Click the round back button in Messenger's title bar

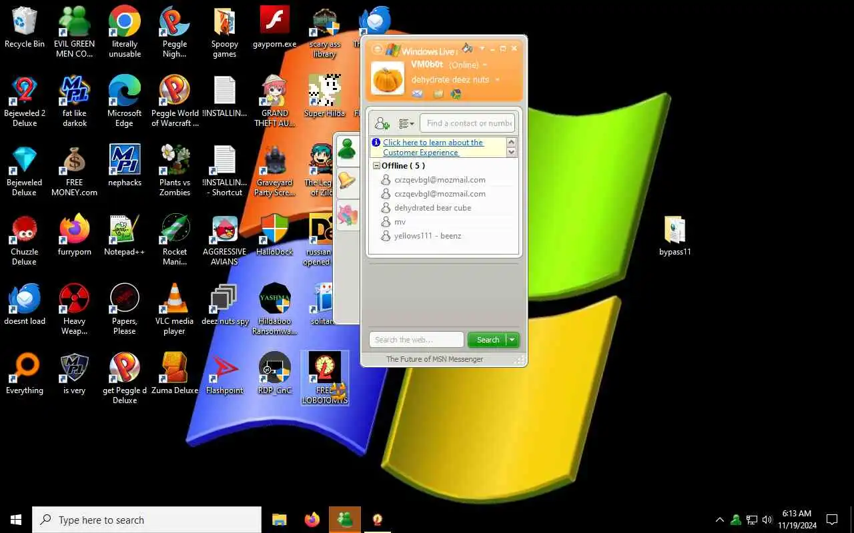[x=377, y=49]
